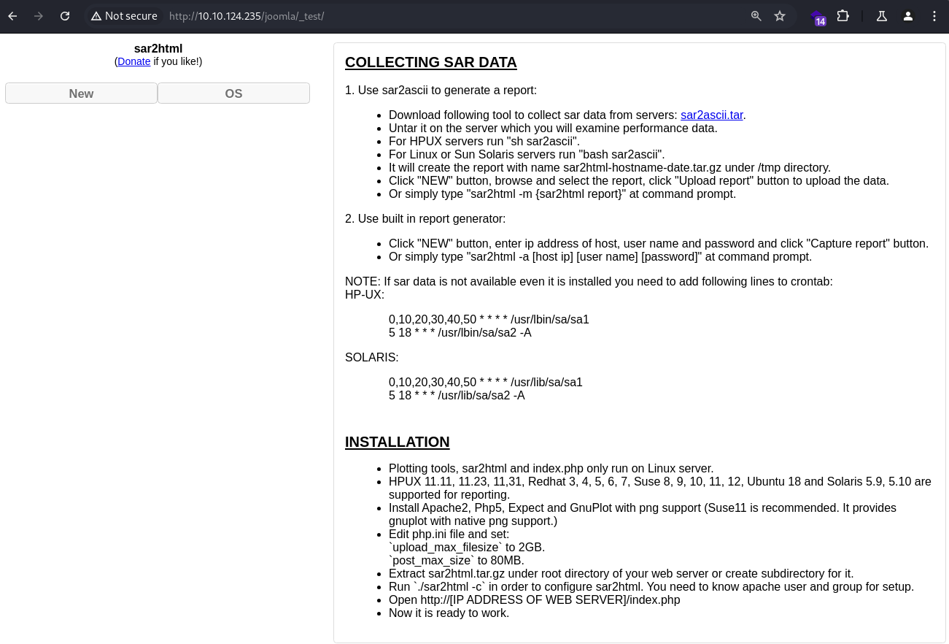Click the 'Edit php.ini file' bullet
The height and width of the screenshot is (644, 949).
(449, 534)
